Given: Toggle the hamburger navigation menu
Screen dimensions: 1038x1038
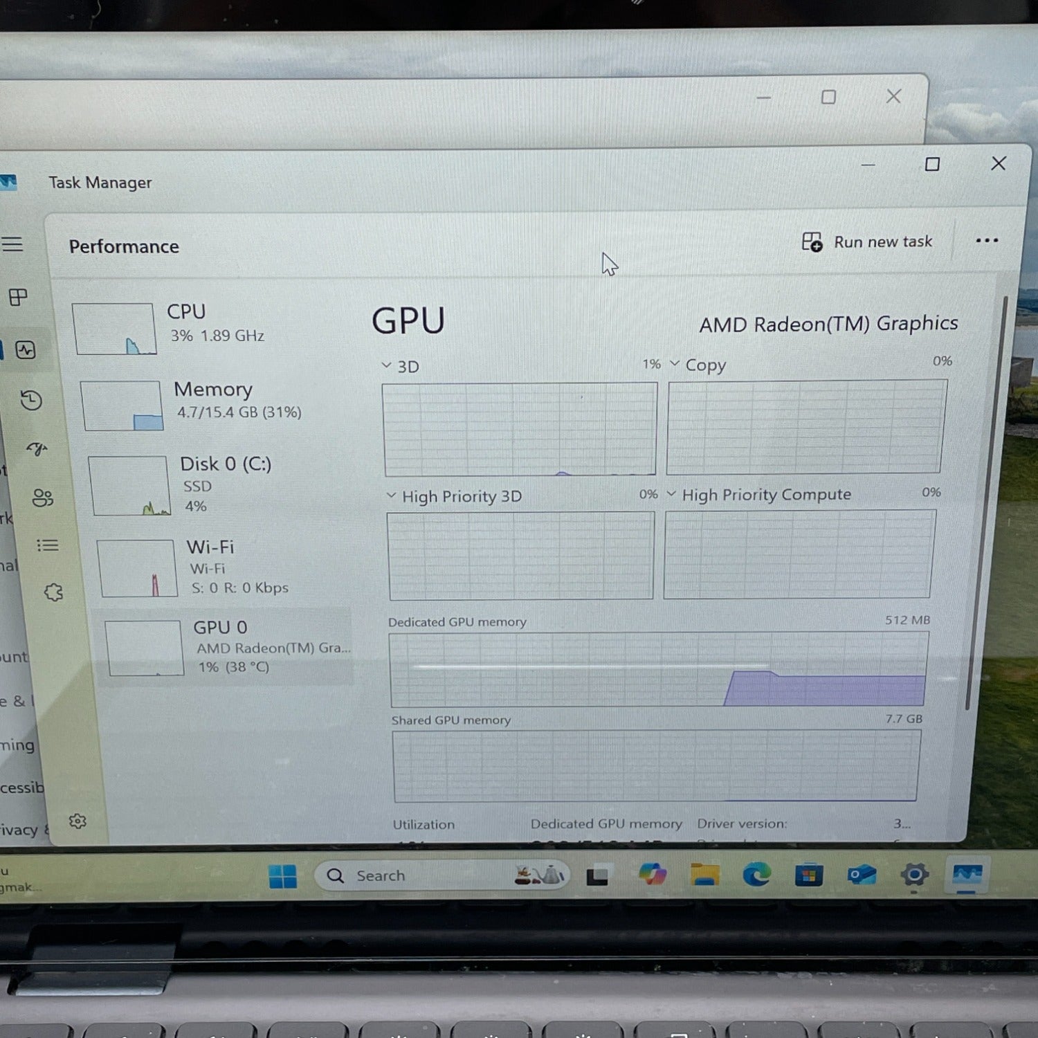Looking at the screenshot, I should coord(12,244).
